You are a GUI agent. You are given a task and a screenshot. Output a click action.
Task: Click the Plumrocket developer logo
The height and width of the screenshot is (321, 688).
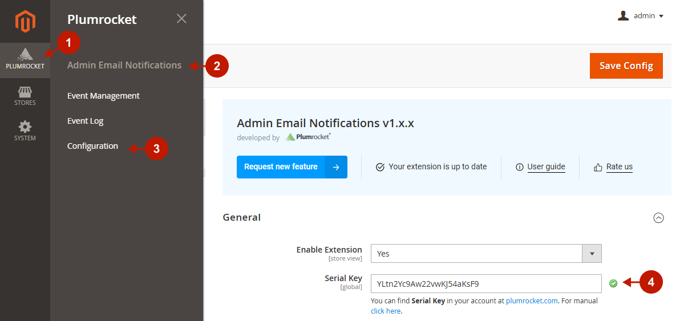[x=308, y=137]
